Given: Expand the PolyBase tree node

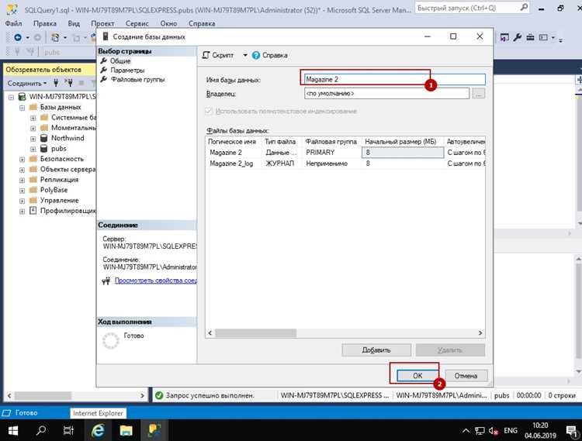Looking at the screenshot, I should tap(22, 191).
